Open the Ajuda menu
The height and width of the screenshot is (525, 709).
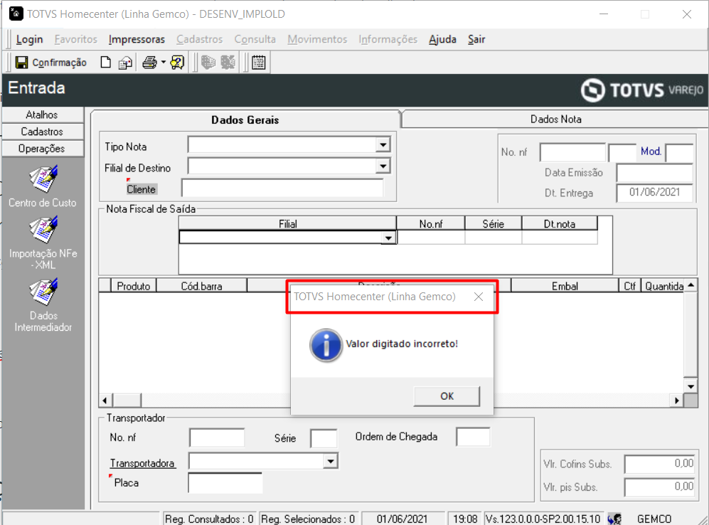(442, 39)
